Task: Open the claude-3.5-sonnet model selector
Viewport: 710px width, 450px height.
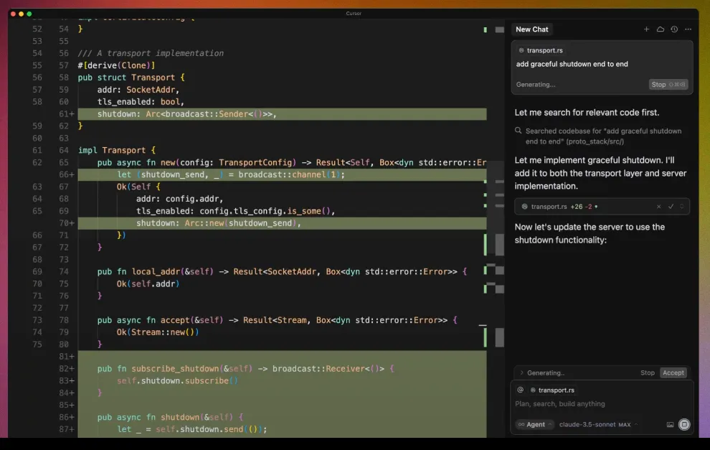Action: tap(598, 425)
